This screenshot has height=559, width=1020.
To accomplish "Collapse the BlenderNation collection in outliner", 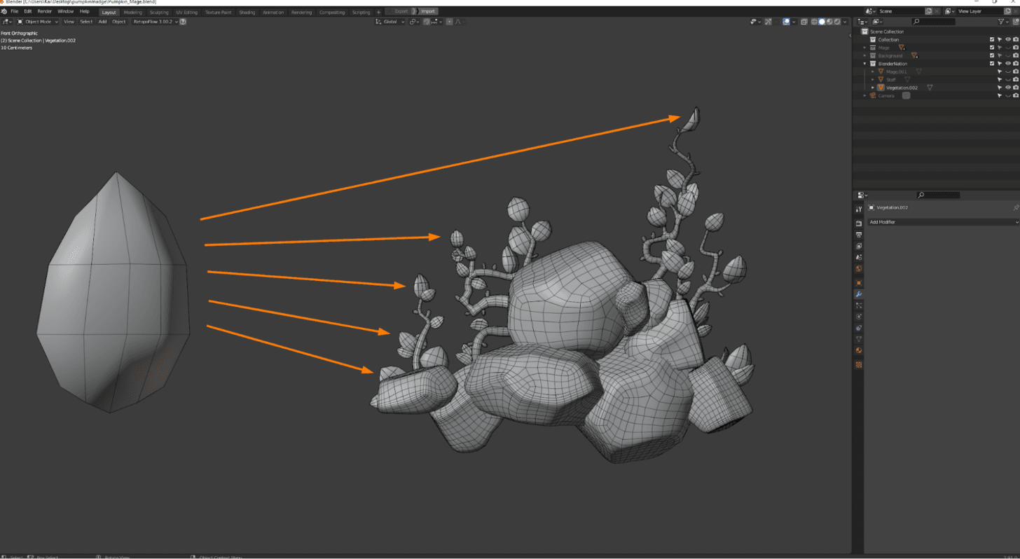I will (x=865, y=64).
